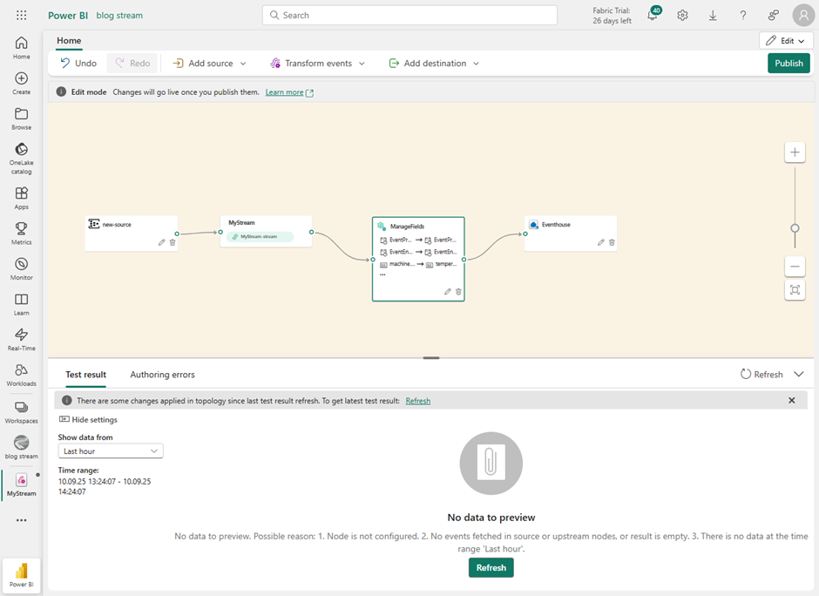Open notifications bell icon
This screenshot has width=819, height=596.
653,16
